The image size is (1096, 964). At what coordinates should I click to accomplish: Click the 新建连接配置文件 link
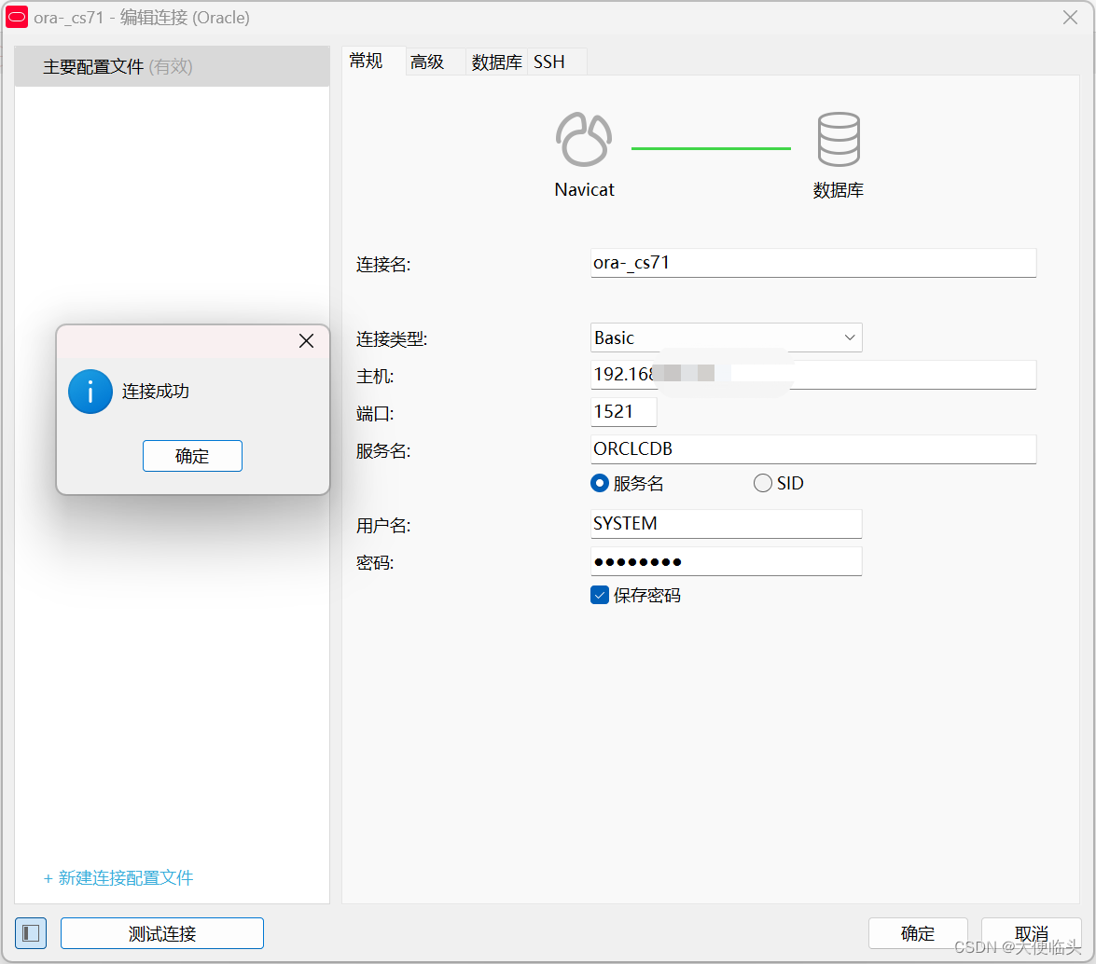point(118,878)
